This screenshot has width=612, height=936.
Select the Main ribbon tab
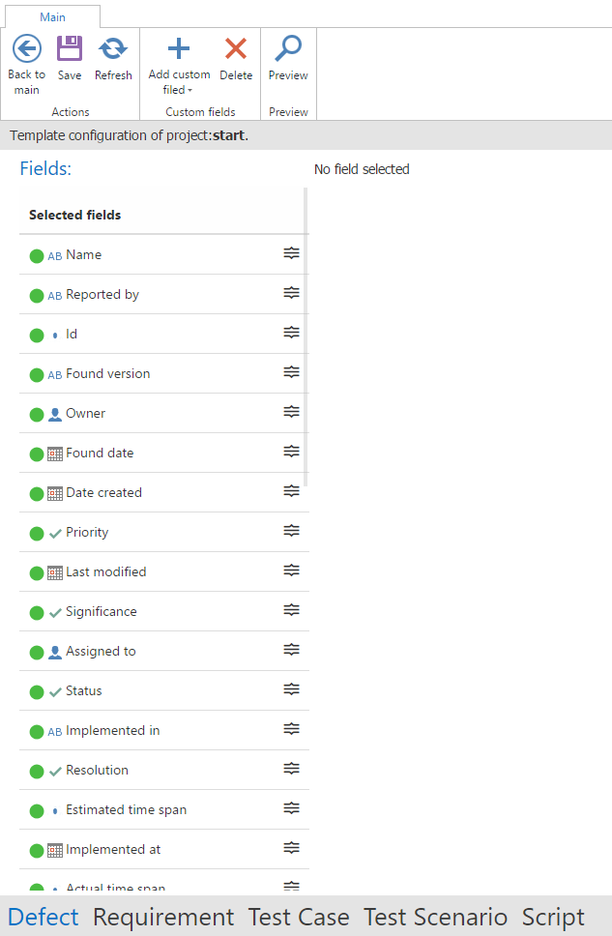[x=52, y=16]
